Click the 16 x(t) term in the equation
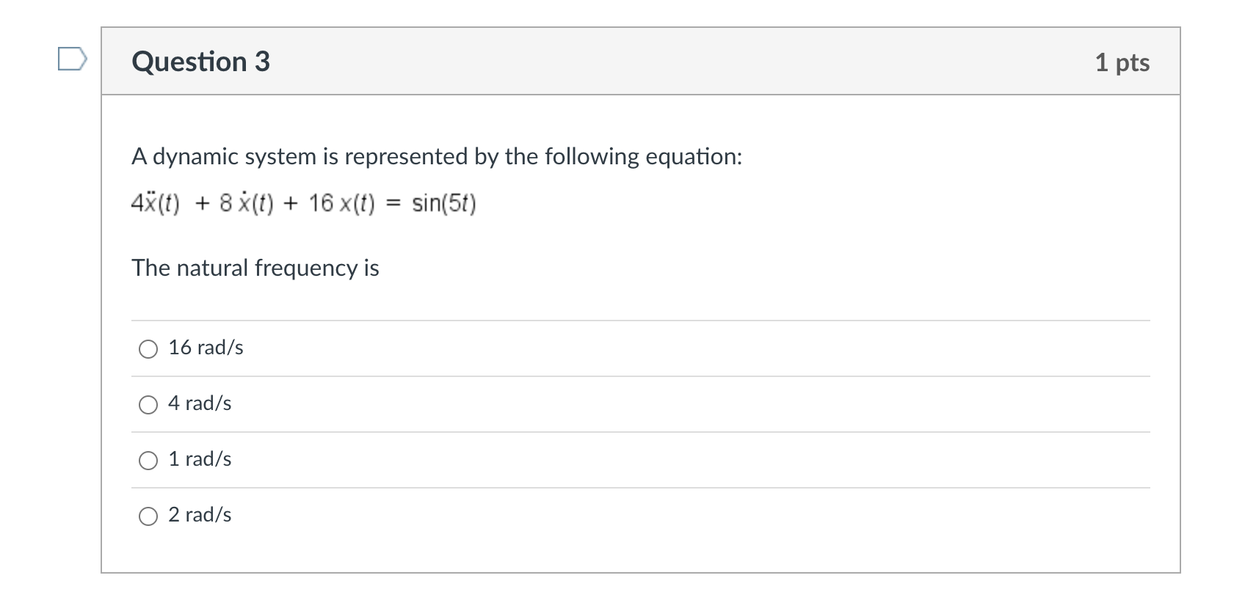 tap(341, 203)
